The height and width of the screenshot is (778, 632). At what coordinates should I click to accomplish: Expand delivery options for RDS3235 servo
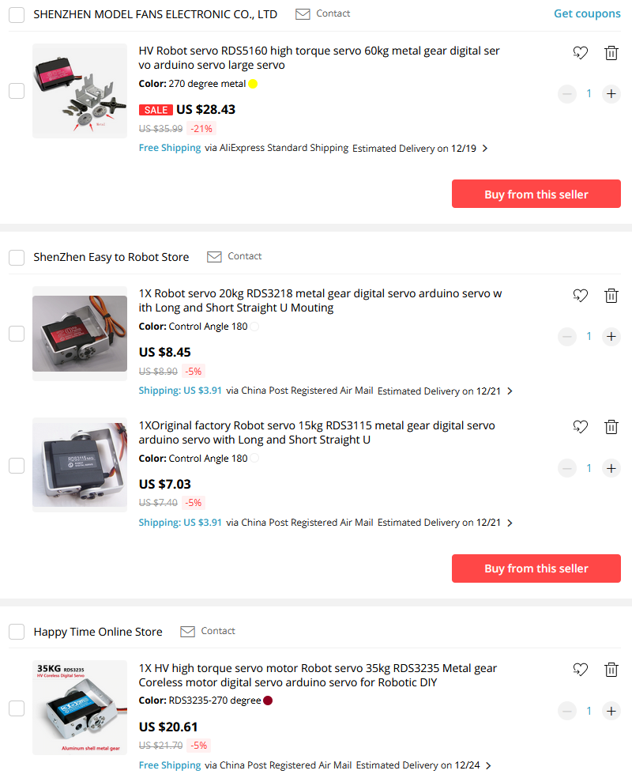[488, 765]
